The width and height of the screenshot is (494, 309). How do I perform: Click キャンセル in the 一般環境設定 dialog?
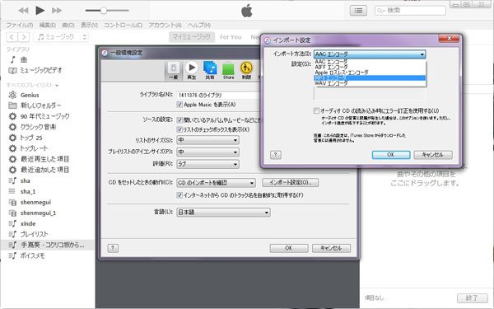coord(331,248)
